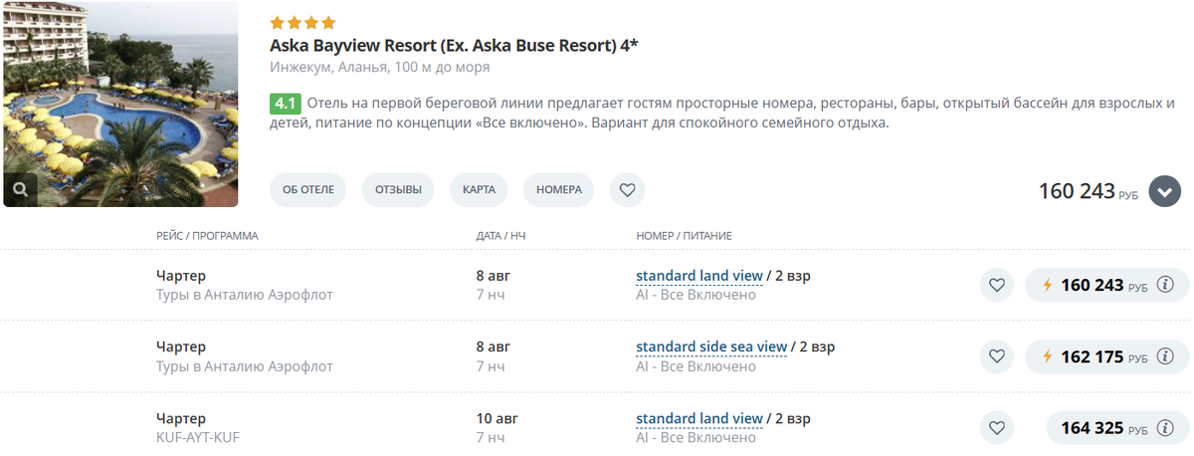The width and height of the screenshot is (1194, 456).
Task: Click heart icon for 164 325 offer
Action: click(x=996, y=428)
